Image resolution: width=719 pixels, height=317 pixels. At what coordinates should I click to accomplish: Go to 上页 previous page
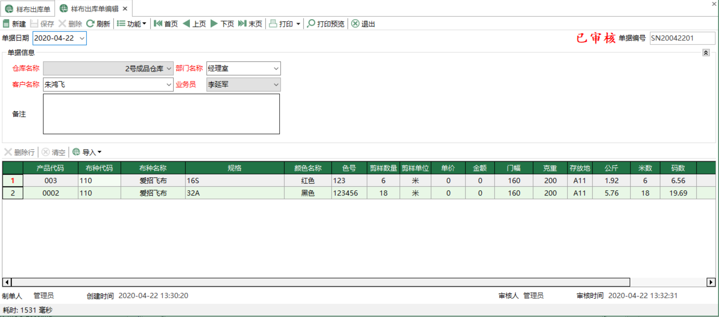pyautogui.click(x=194, y=24)
